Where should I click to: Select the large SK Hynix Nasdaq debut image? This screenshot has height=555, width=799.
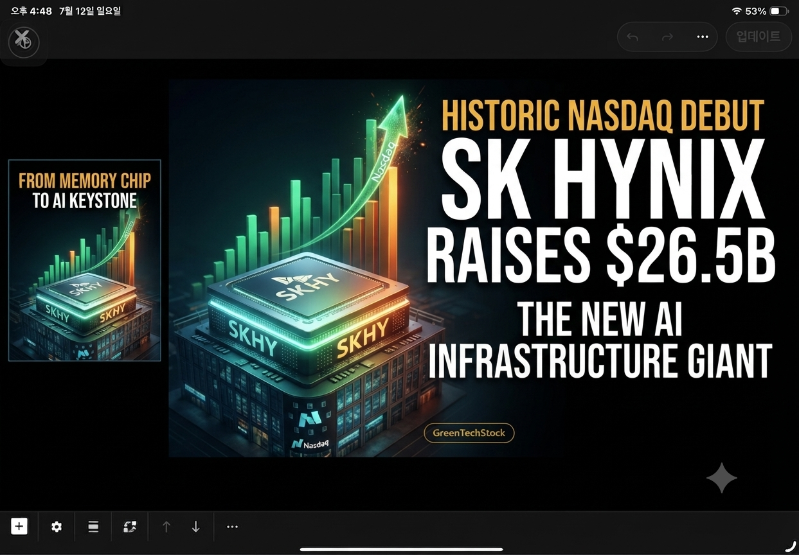(474, 268)
